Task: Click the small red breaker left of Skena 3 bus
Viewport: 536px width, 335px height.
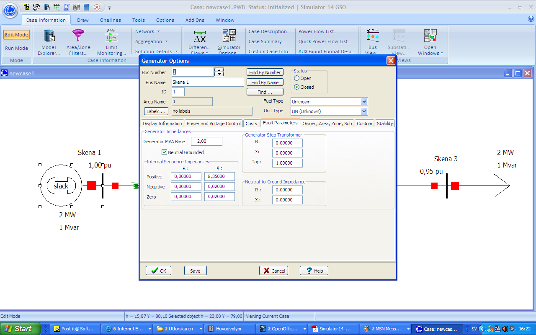Action: click(x=435, y=186)
